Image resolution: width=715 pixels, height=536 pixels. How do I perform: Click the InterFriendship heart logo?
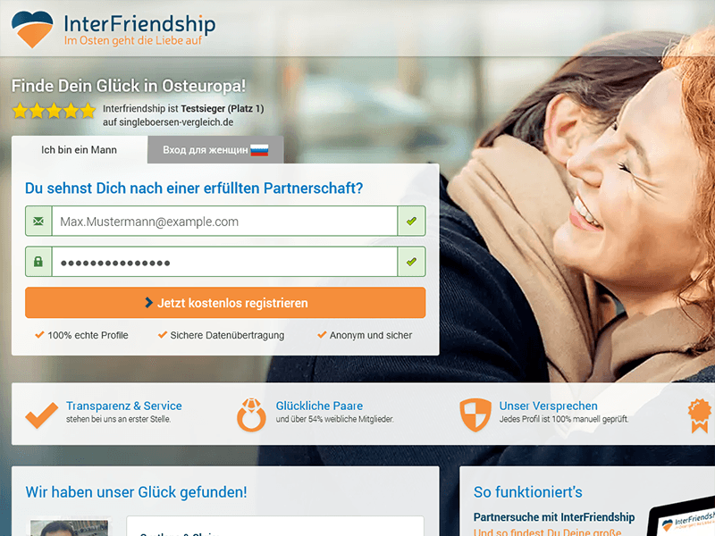(x=32, y=29)
